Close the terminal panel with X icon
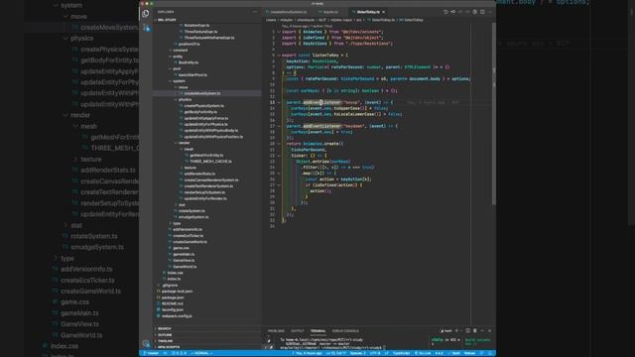This screenshot has height=357, width=635. (x=489, y=330)
